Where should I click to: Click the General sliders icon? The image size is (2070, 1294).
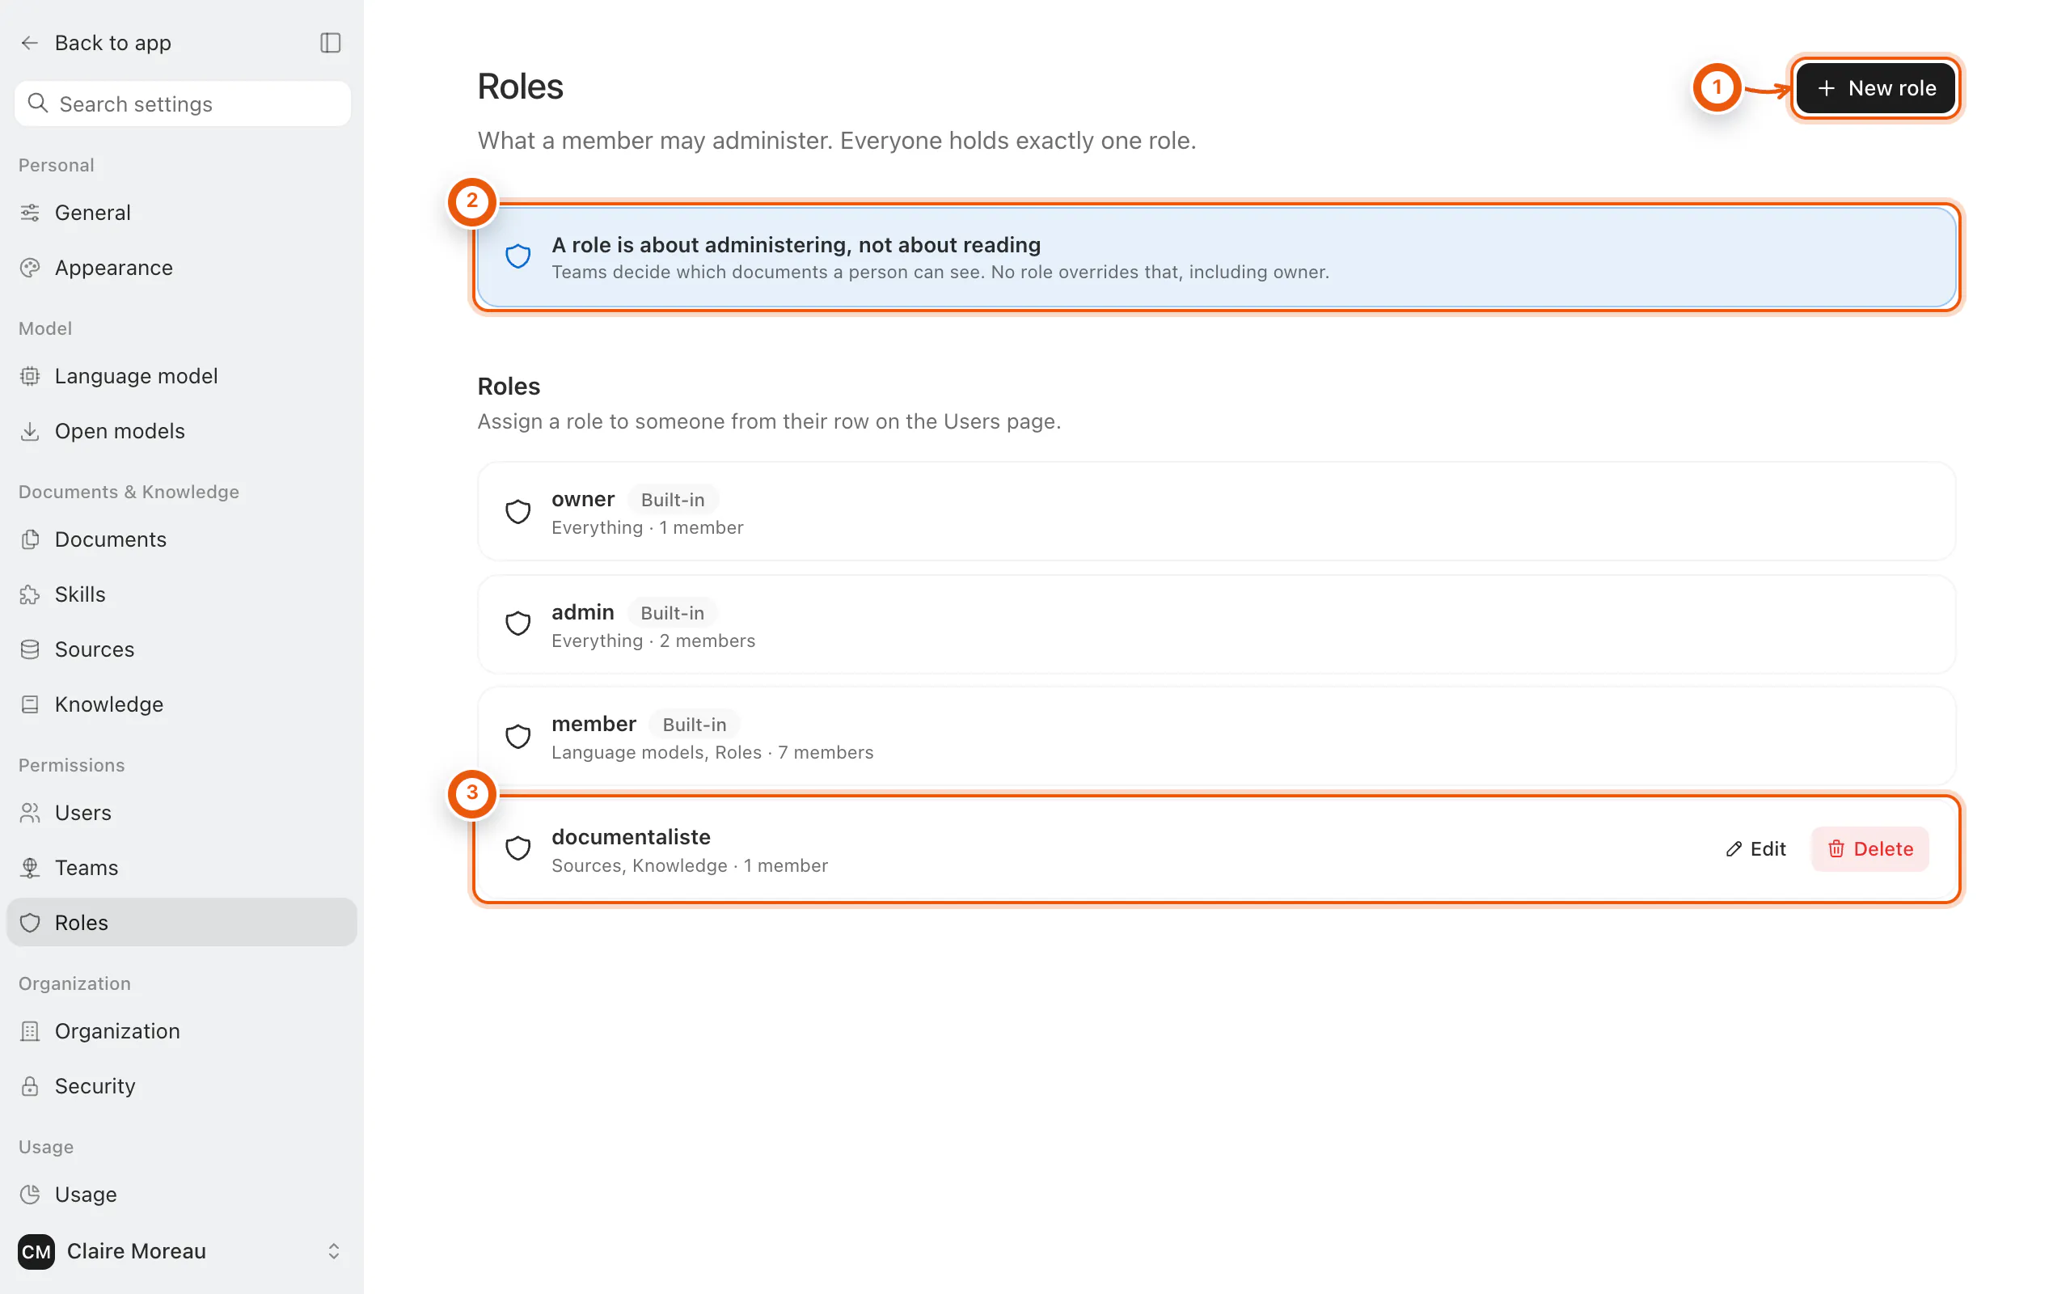pyautogui.click(x=30, y=212)
